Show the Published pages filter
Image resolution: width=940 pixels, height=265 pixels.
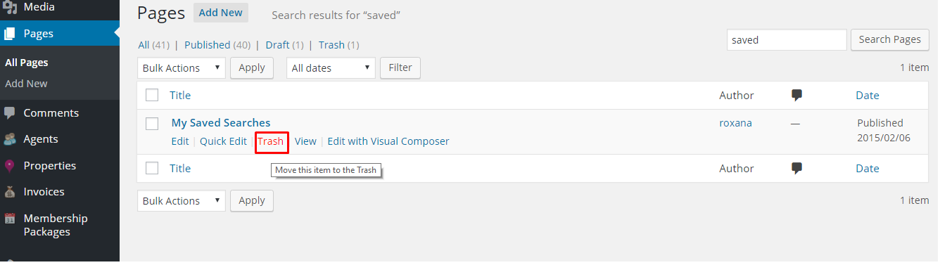[217, 45]
